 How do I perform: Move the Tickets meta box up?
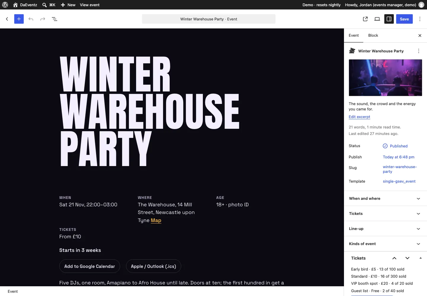(x=394, y=258)
